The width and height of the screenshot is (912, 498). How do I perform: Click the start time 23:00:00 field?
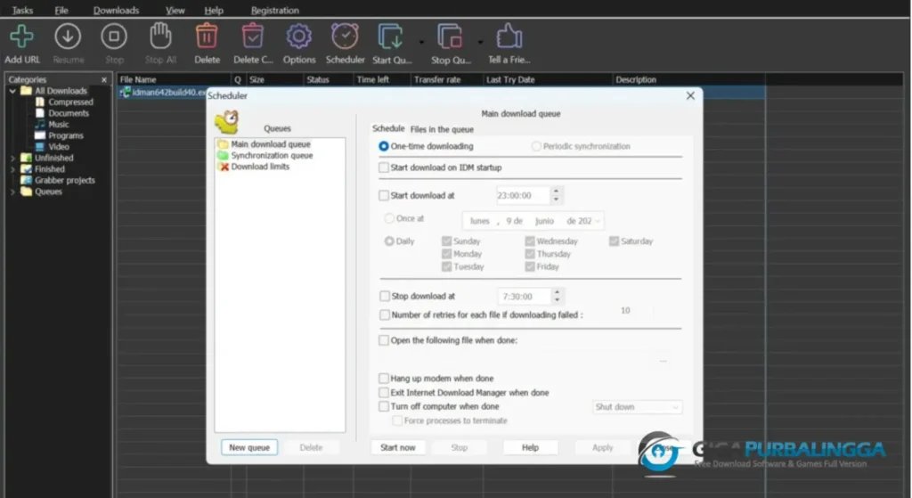[522, 195]
